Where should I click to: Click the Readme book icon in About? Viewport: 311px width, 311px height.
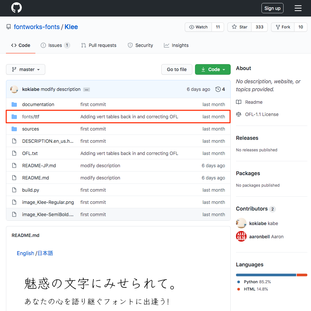(239, 102)
